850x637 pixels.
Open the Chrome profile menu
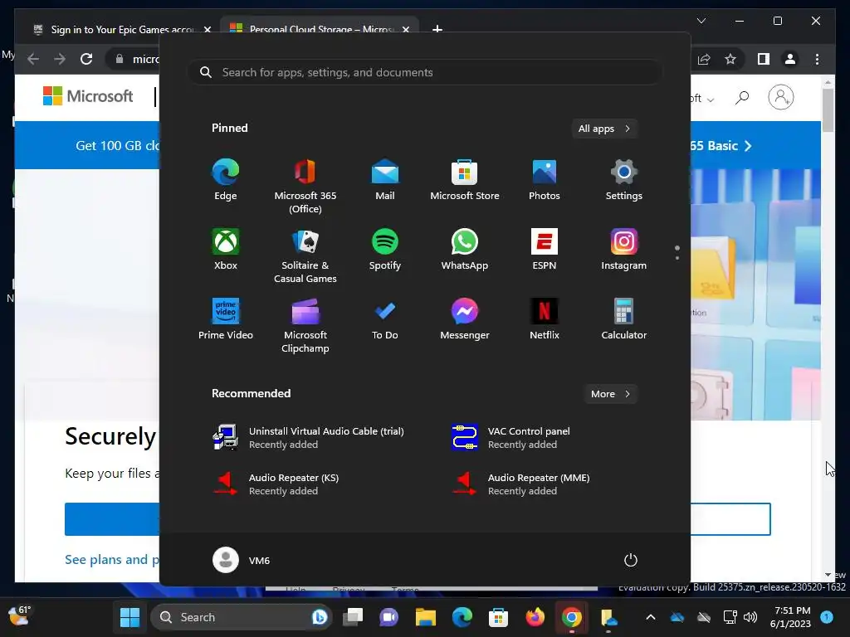[790, 59]
